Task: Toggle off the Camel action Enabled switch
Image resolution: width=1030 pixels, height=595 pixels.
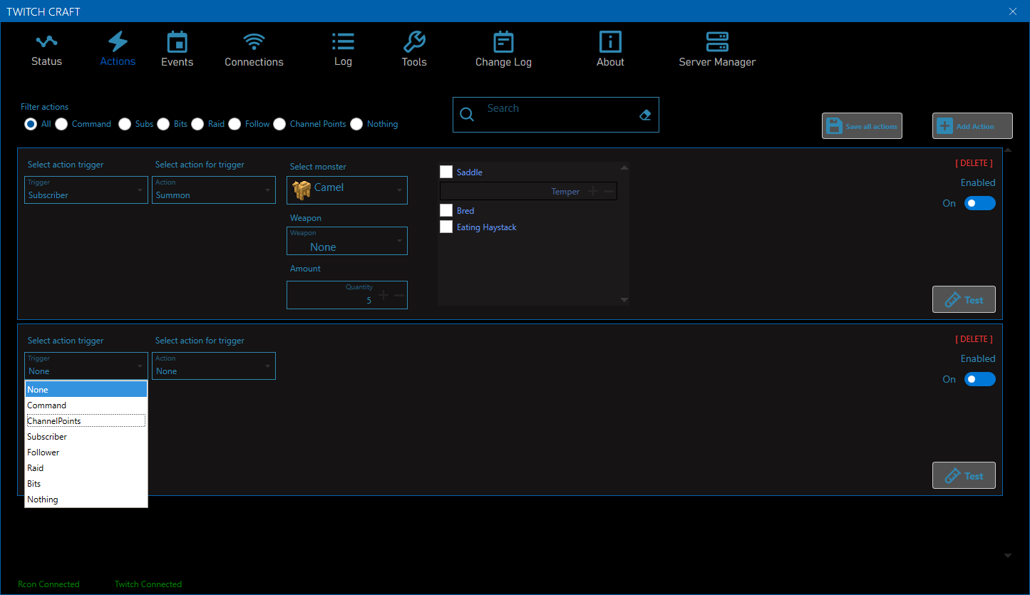Action: [979, 203]
